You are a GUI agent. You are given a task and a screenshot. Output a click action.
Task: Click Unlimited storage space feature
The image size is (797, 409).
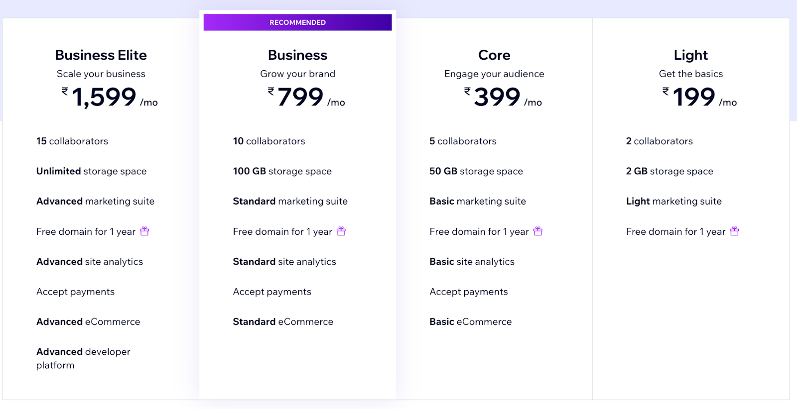[92, 171]
